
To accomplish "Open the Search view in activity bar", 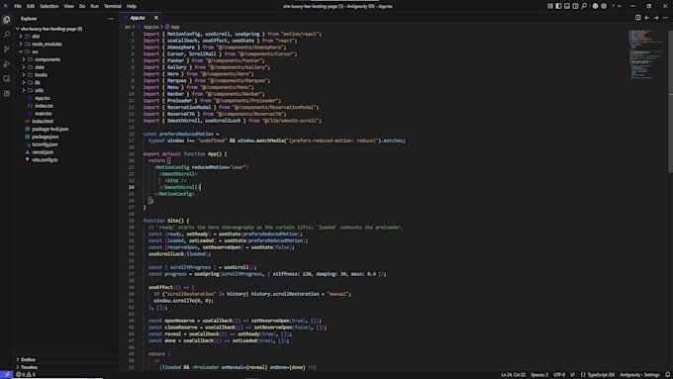I will pyautogui.click(x=7, y=35).
